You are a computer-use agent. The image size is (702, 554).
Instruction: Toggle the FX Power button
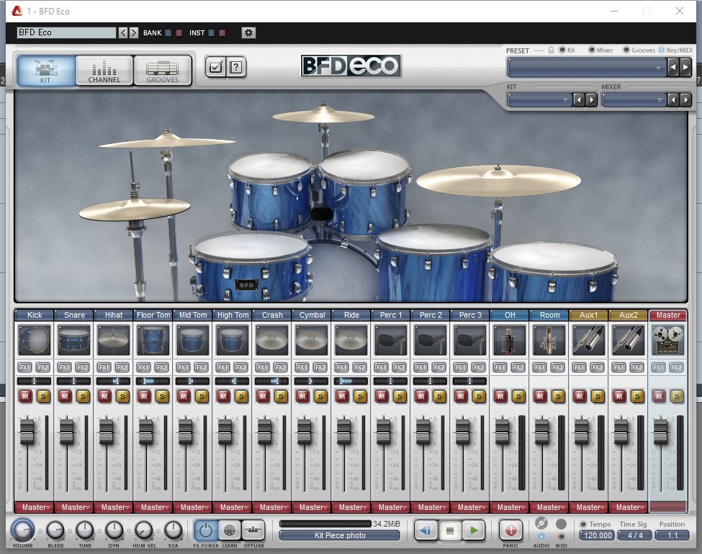205,531
